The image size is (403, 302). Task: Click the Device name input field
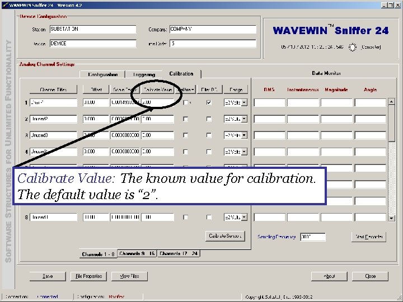[x=93, y=44]
